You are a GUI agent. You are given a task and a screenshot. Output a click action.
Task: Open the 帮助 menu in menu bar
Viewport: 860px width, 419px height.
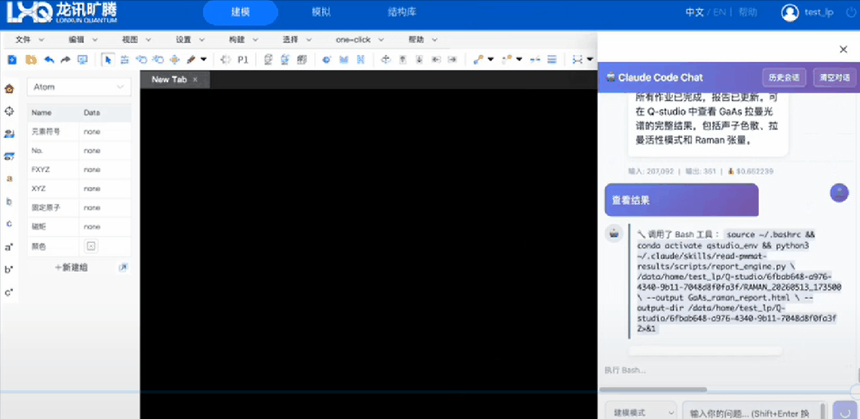pos(422,40)
